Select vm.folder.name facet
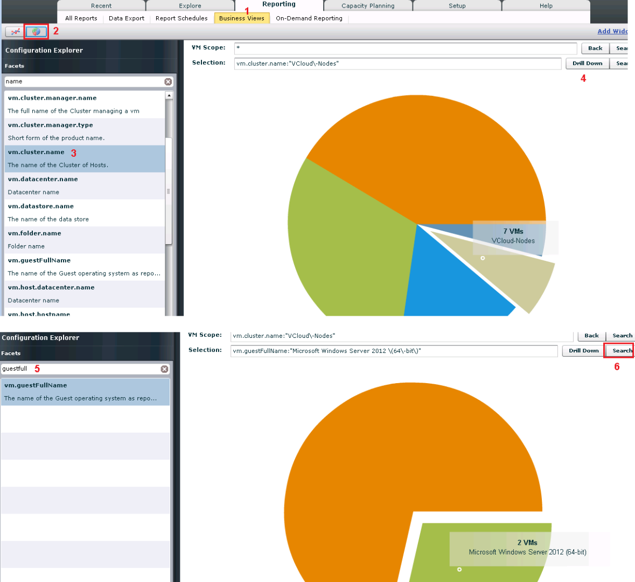The width and height of the screenshot is (635, 582). click(x=85, y=240)
